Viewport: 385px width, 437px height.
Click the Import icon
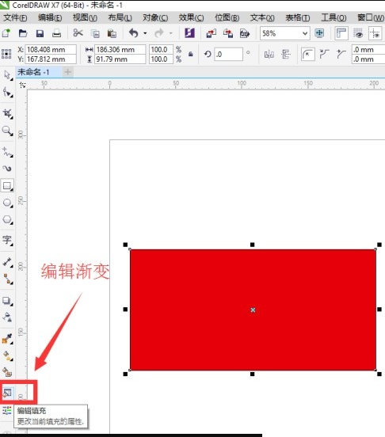(x=211, y=33)
